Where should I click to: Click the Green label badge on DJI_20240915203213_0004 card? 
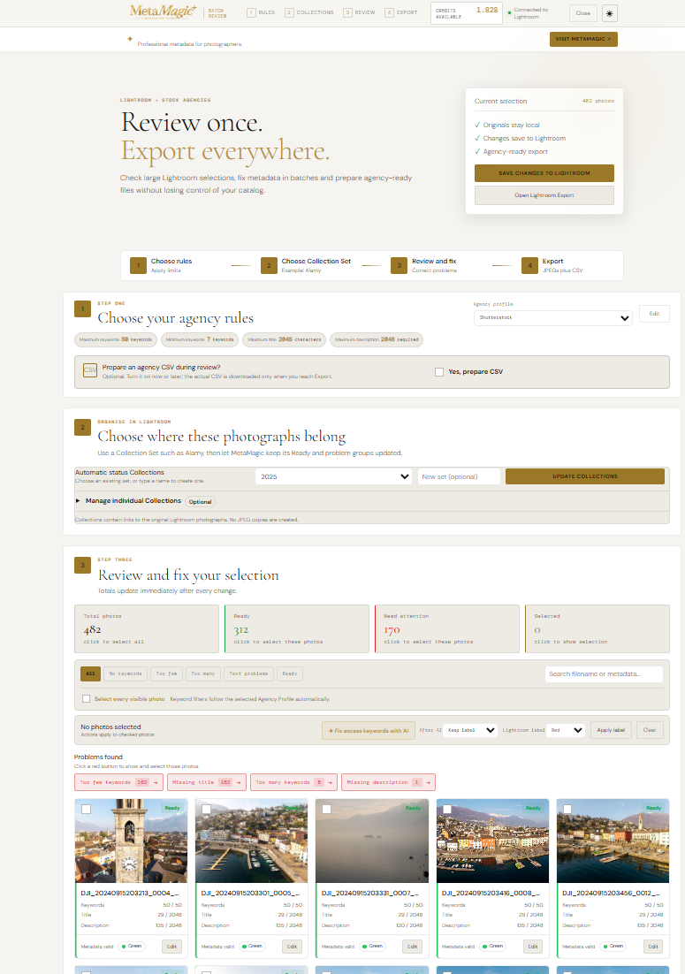point(131,946)
